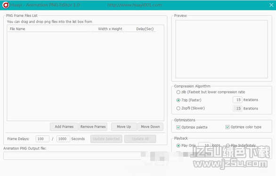Click the File Name column header

click(x=49, y=29)
